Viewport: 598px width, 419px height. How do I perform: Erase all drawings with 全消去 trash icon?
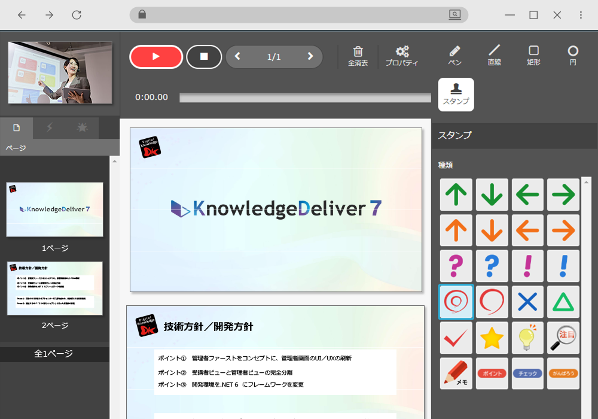click(358, 56)
